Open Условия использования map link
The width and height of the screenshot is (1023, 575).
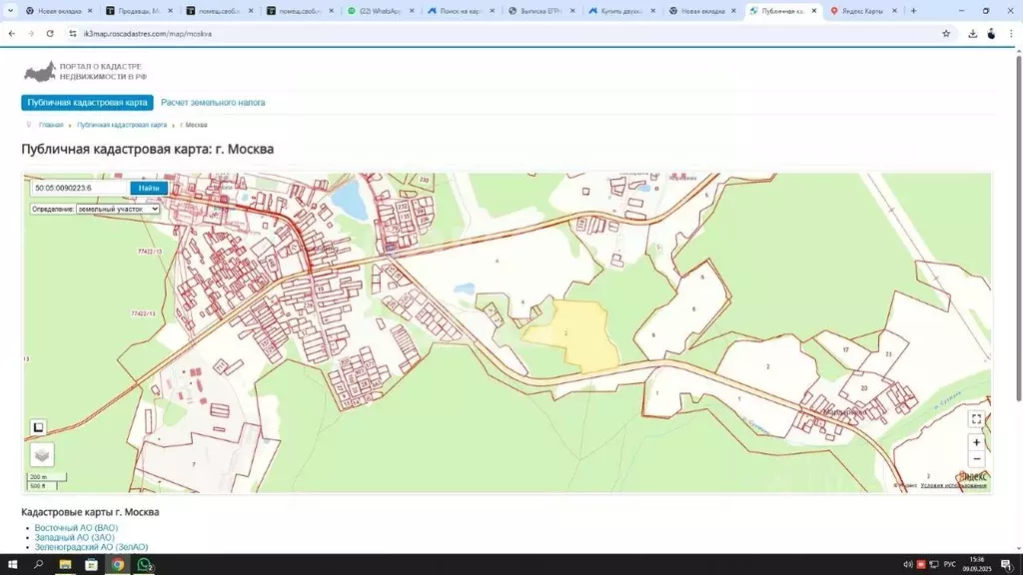pyautogui.click(x=953, y=486)
